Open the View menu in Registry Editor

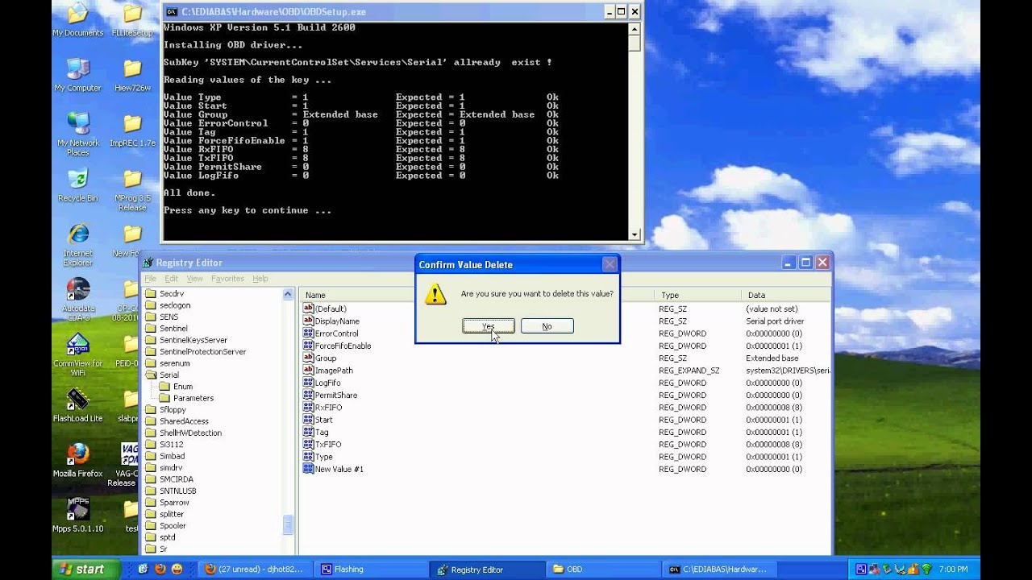[x=194, y=279]
